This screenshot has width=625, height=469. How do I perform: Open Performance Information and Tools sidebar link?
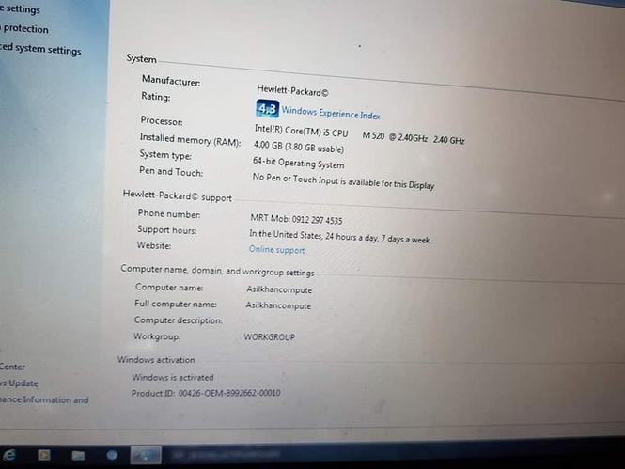pyautogui.click(x=44, y=399)
